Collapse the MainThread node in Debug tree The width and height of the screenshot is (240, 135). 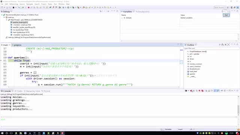[7, 20]
